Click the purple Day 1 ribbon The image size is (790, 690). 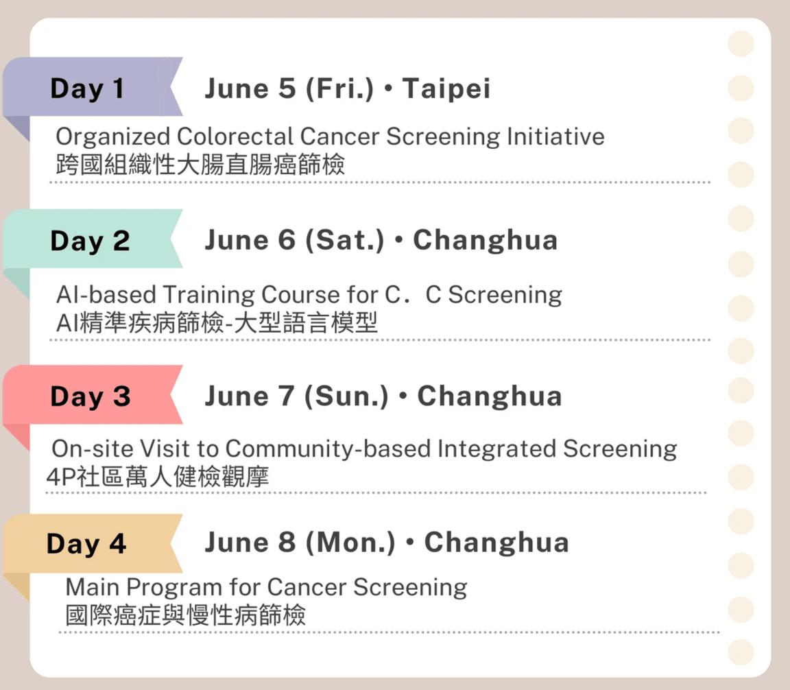coord(88,88)
